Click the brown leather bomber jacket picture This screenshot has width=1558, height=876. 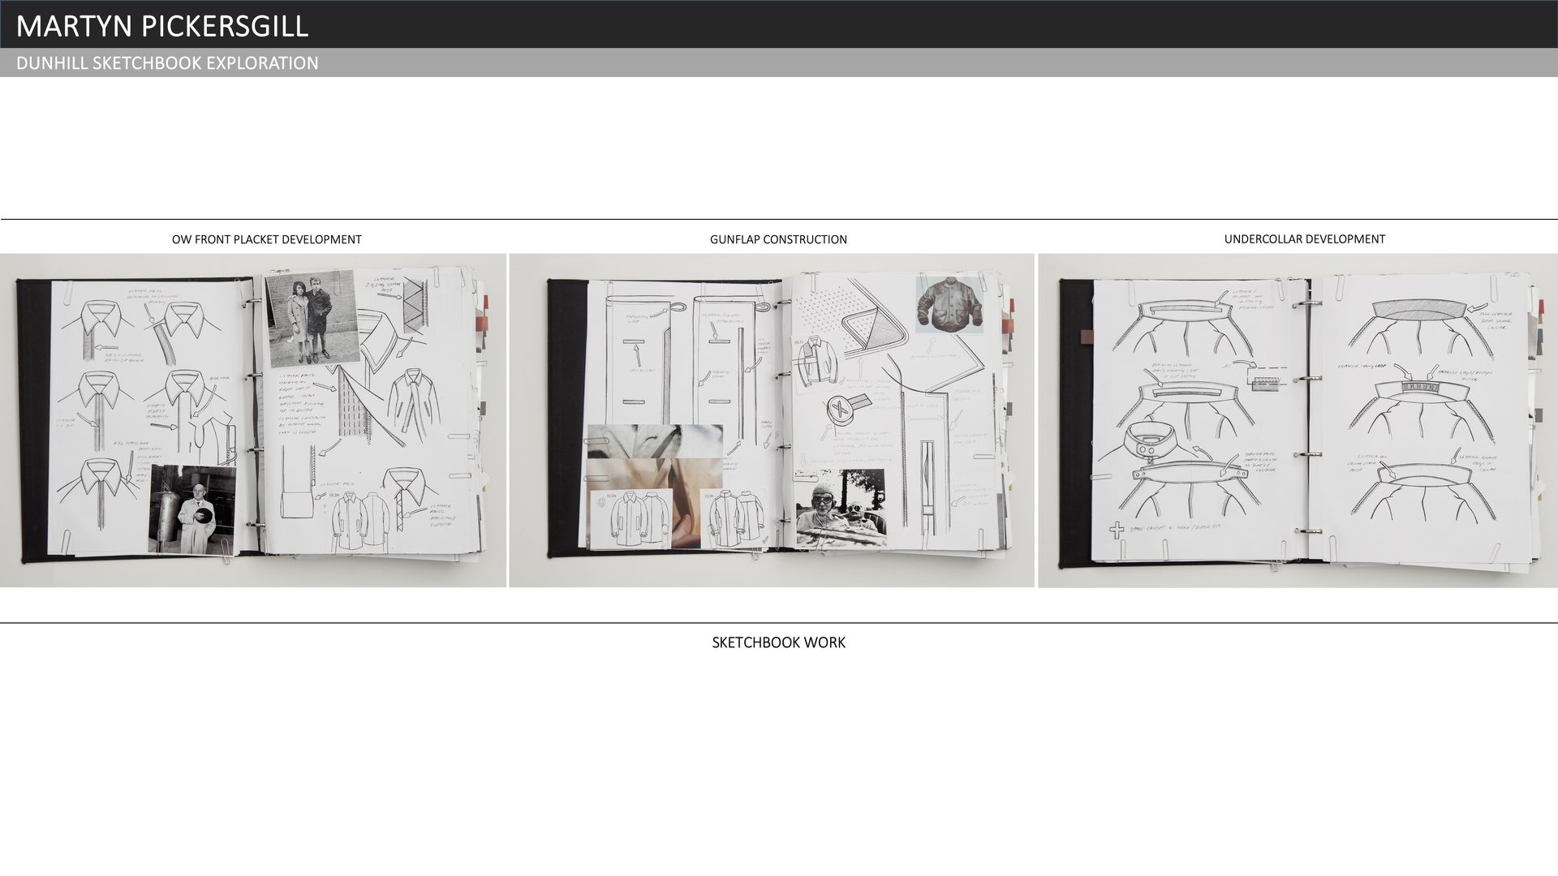click(950, 304)
